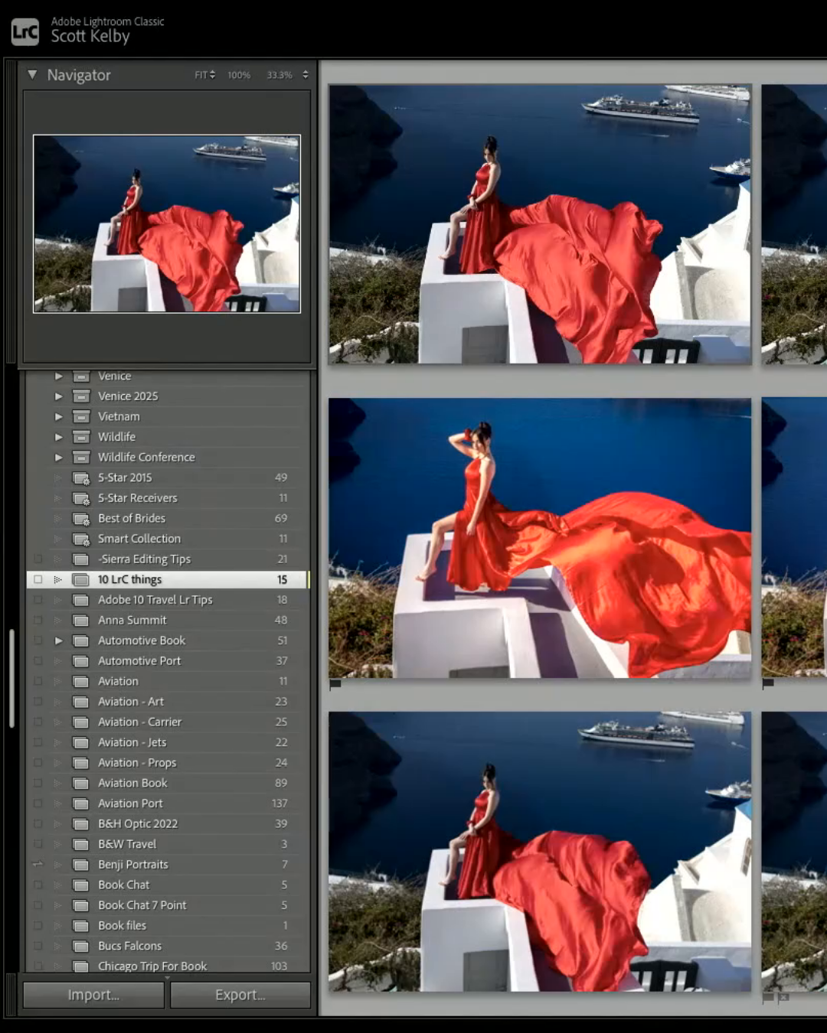Viewport: 827px width, 1033px height.
Task: Click the flag icon under the middle photo
Action: coord(335,684)
